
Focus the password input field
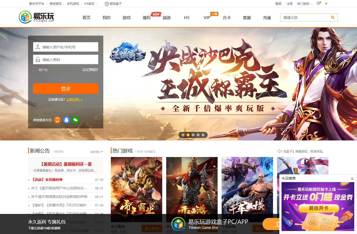point(66,59)
